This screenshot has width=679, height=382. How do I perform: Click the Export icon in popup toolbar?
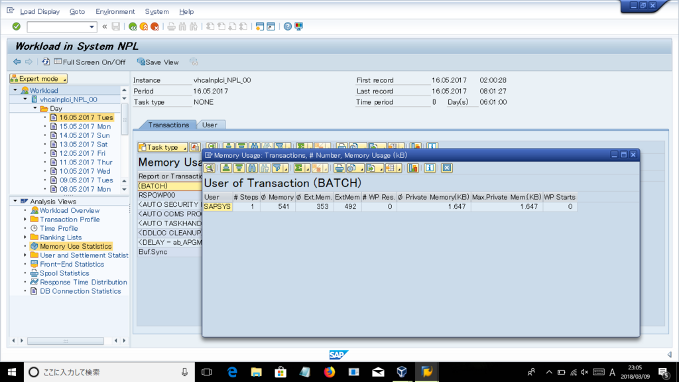click(372, 168)
